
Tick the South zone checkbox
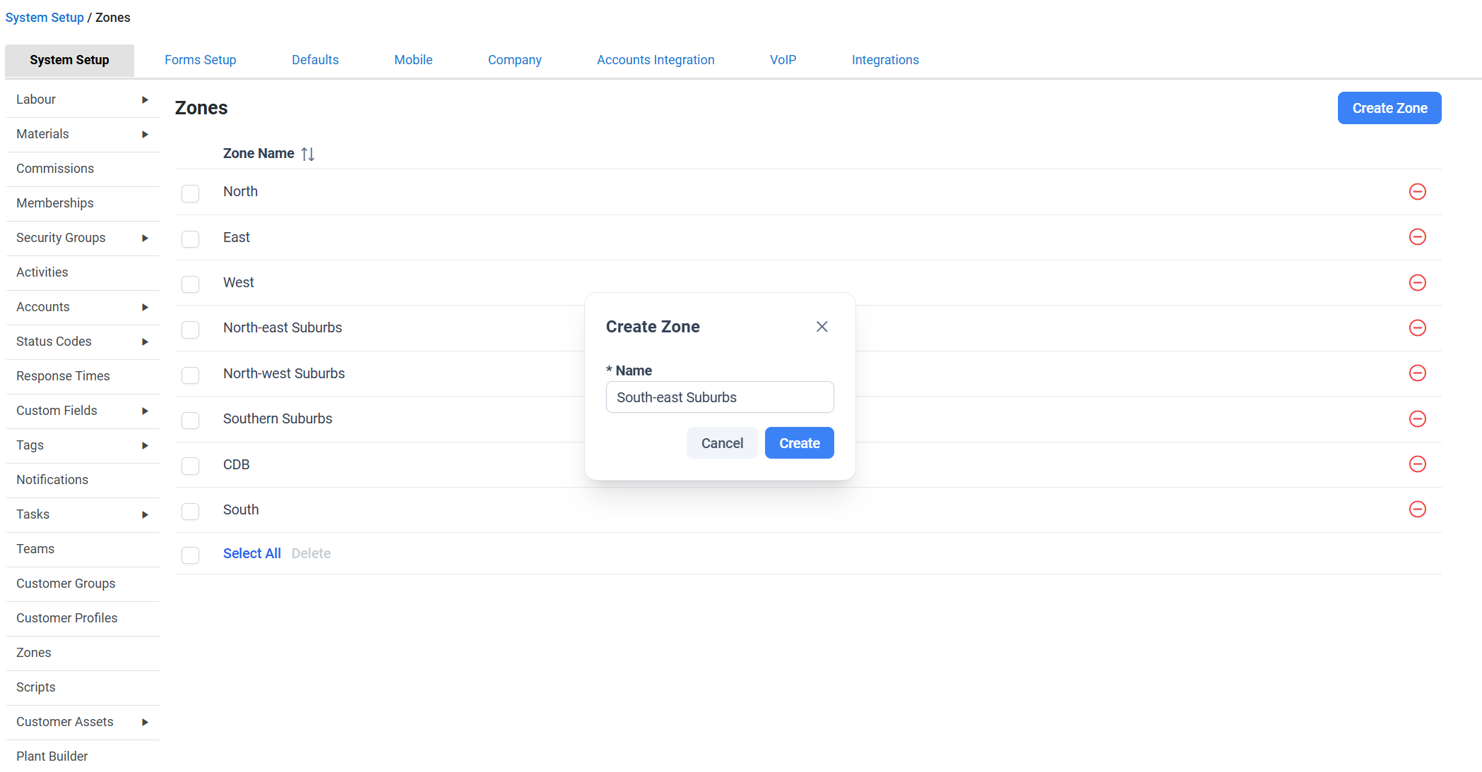pos(190,512)
